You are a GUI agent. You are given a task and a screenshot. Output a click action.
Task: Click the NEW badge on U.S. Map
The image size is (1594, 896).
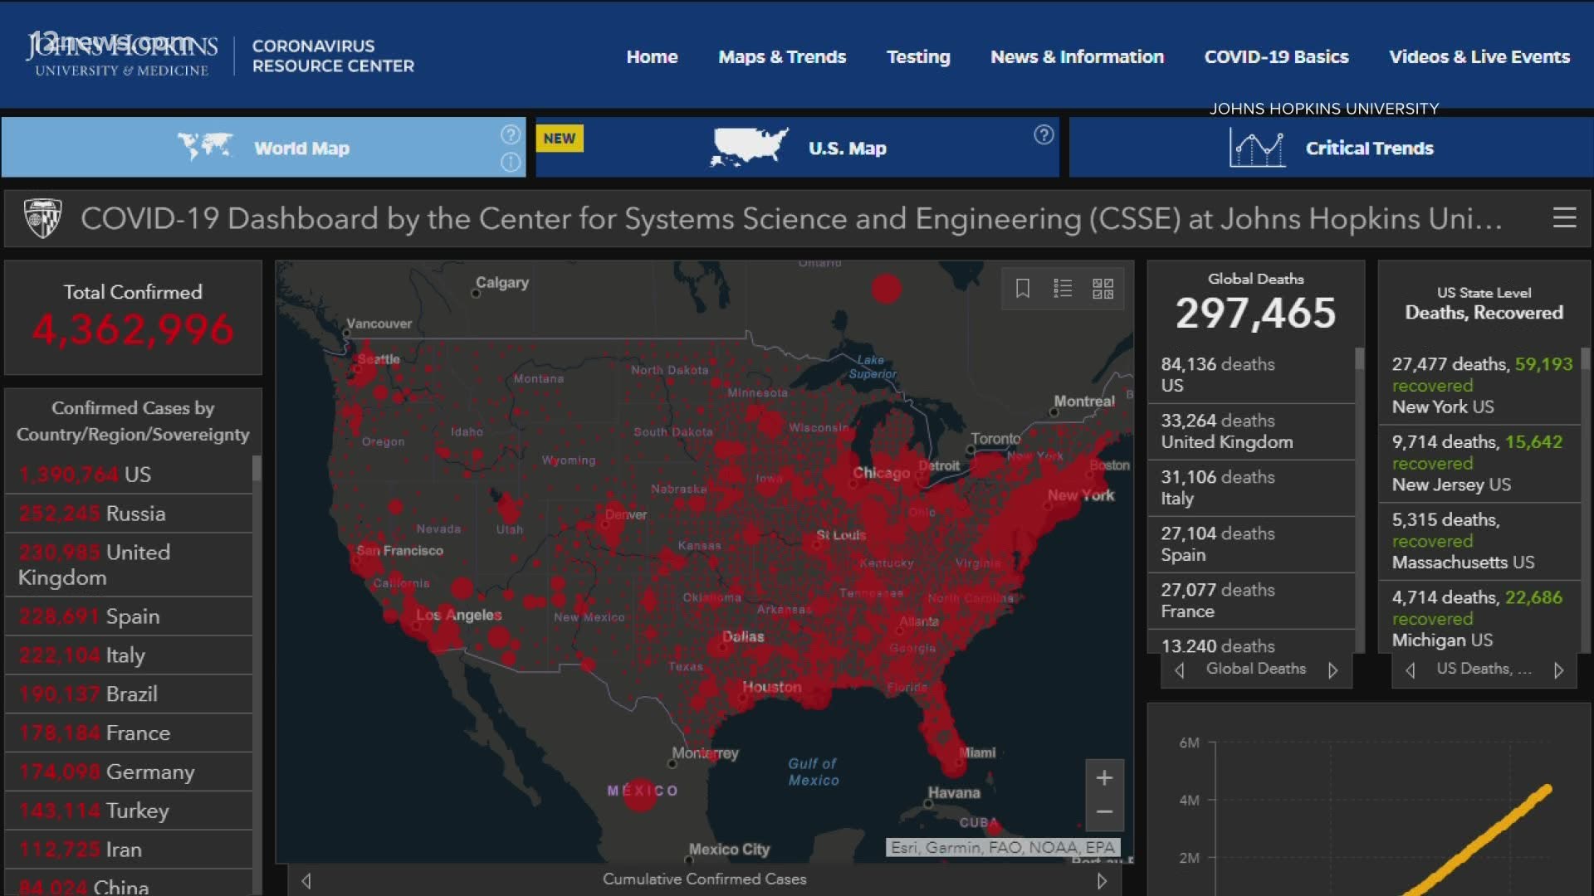click(560, 138)
